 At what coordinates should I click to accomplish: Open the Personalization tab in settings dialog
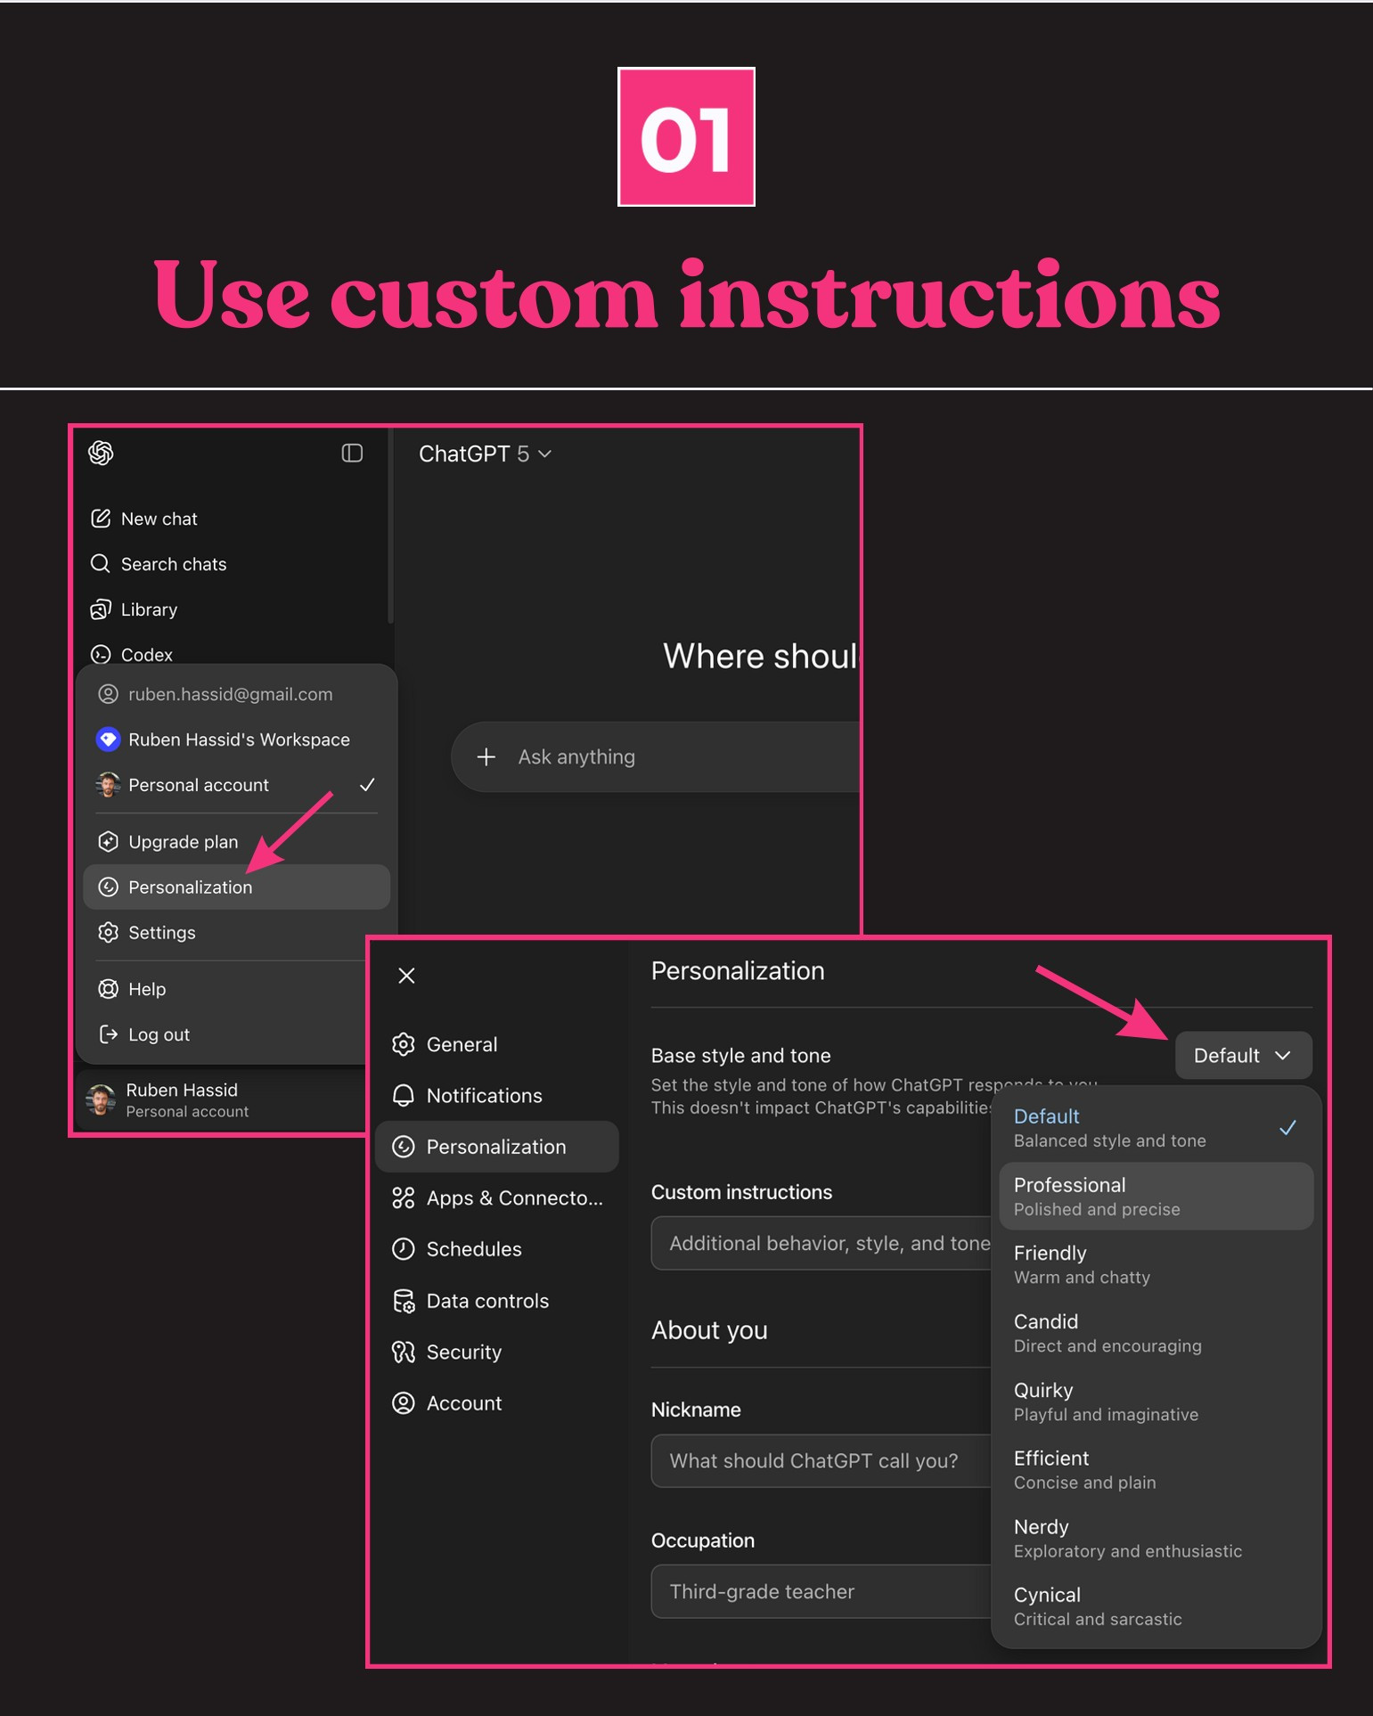(497, 1147)
